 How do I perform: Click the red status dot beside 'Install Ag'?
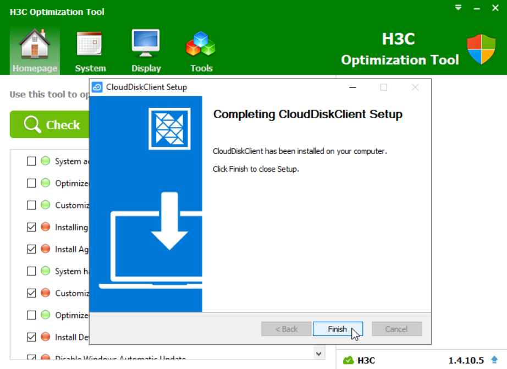tap(46, 249)
